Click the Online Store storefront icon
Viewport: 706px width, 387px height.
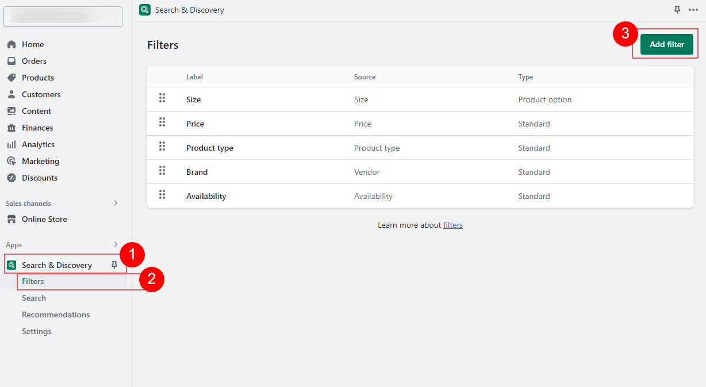point(11,219)
